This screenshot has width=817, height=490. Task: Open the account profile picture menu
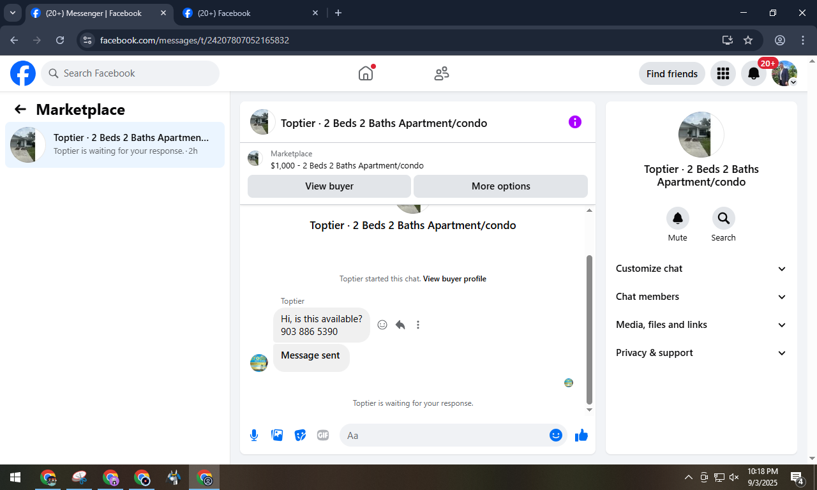tap(784, 73)
